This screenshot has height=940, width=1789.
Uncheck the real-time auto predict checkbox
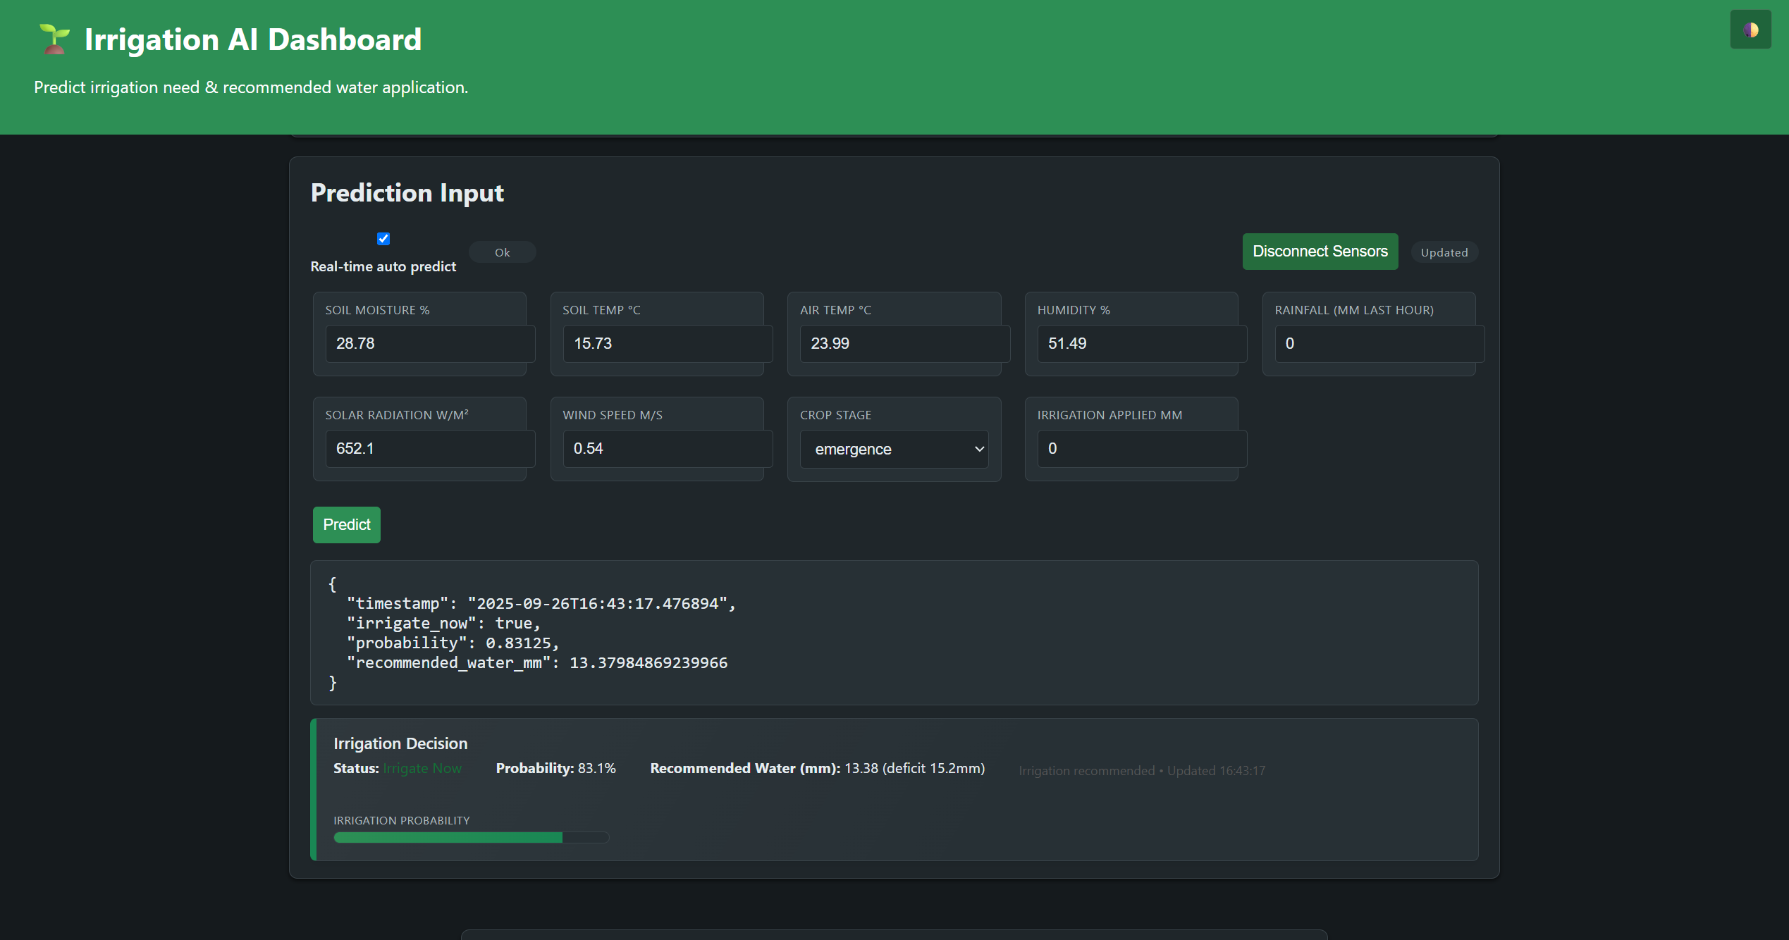383,239
